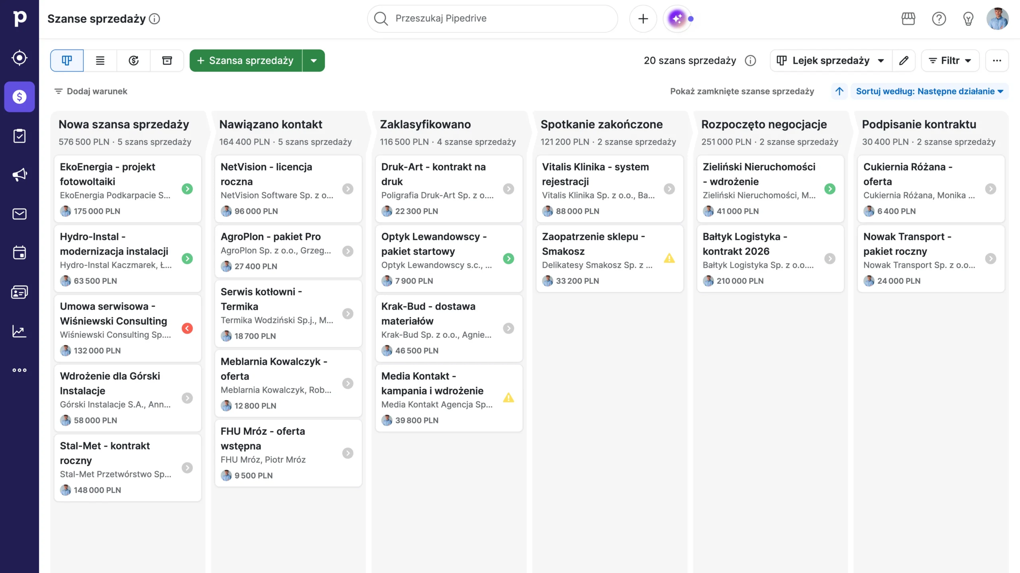Viewport: 1020px width, 573px height.
Task: Click green activity icon on EkoEnergia deal
Action: point(187,189)
